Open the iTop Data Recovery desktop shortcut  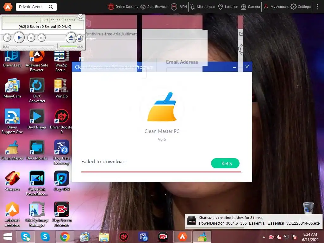pos(61,152)
